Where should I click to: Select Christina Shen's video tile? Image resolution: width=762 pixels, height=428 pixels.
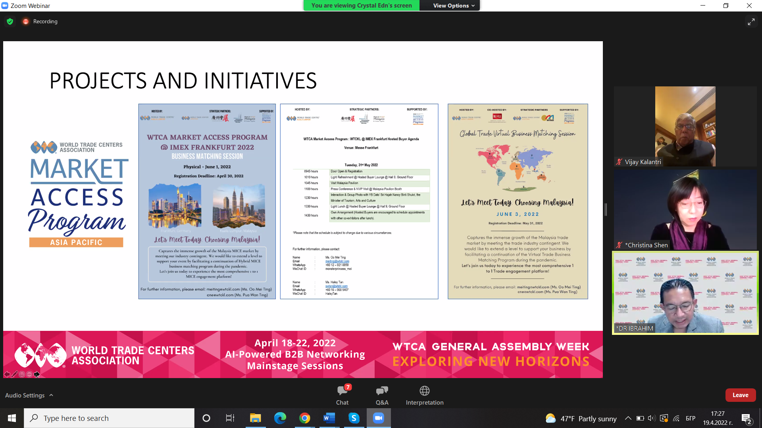pyautogui.click(x=685, y=210)
